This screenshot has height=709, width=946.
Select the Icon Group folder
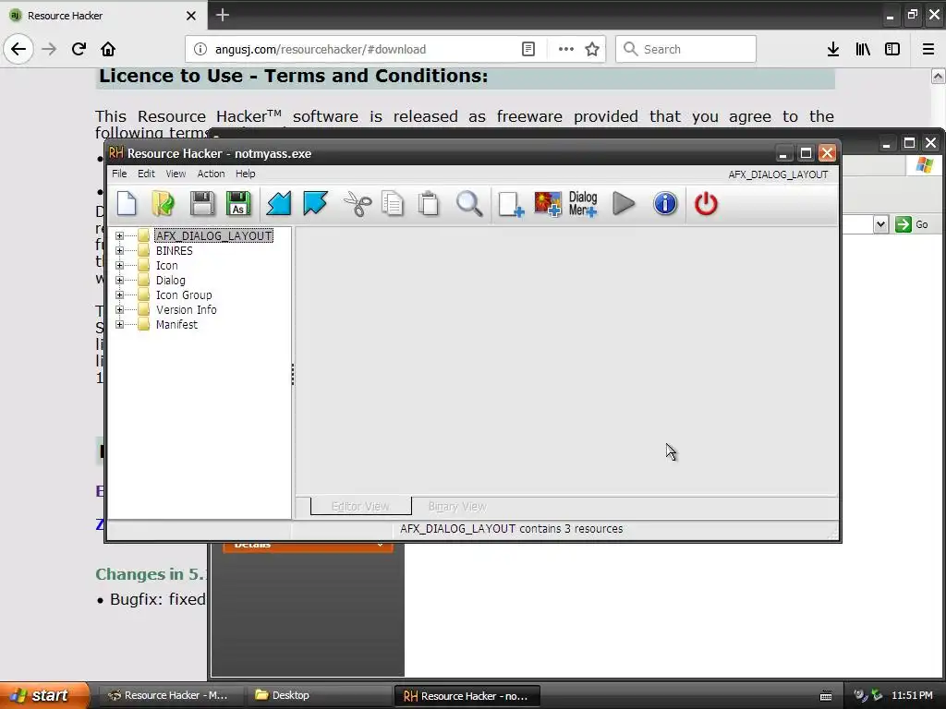(184, 295)
